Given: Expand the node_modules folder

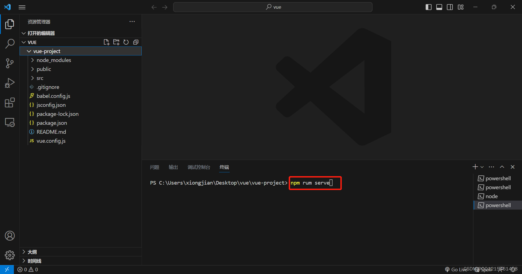Looking at the screenshot, I should (x=81, y=60).
